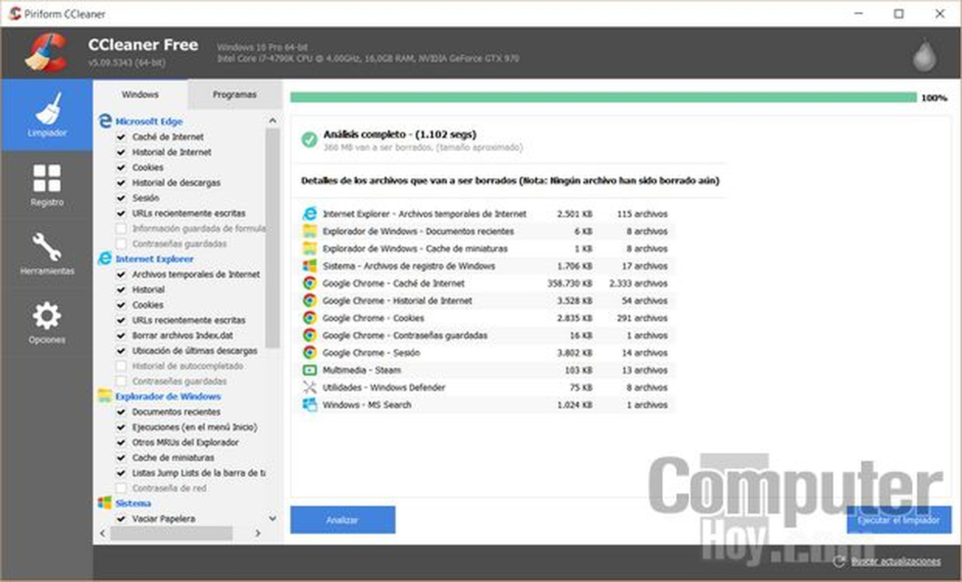
Task: Open the Opciones gear section
Action: (47, 322)
